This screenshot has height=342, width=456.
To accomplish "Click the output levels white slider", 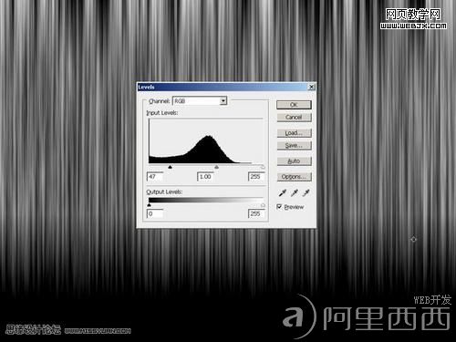I will 263,205.
